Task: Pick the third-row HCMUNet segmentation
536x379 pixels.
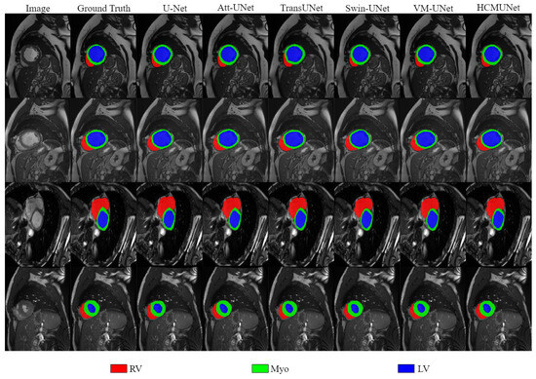Action: tap(499, 224)
